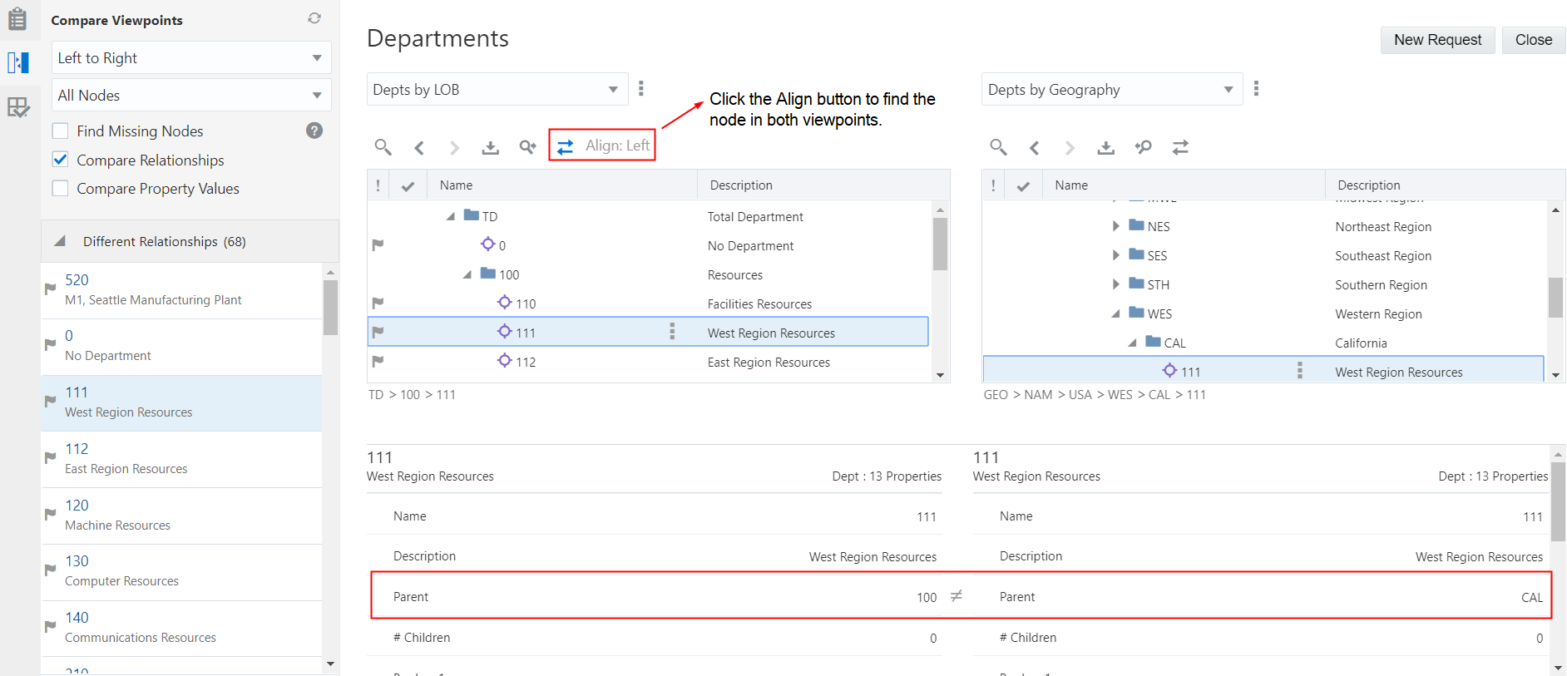Image resolution: width=1567 pixels, height=676 pixels.
Task: Open the Depts by LOB viewpoint dropdown
Action: point(497,89)
